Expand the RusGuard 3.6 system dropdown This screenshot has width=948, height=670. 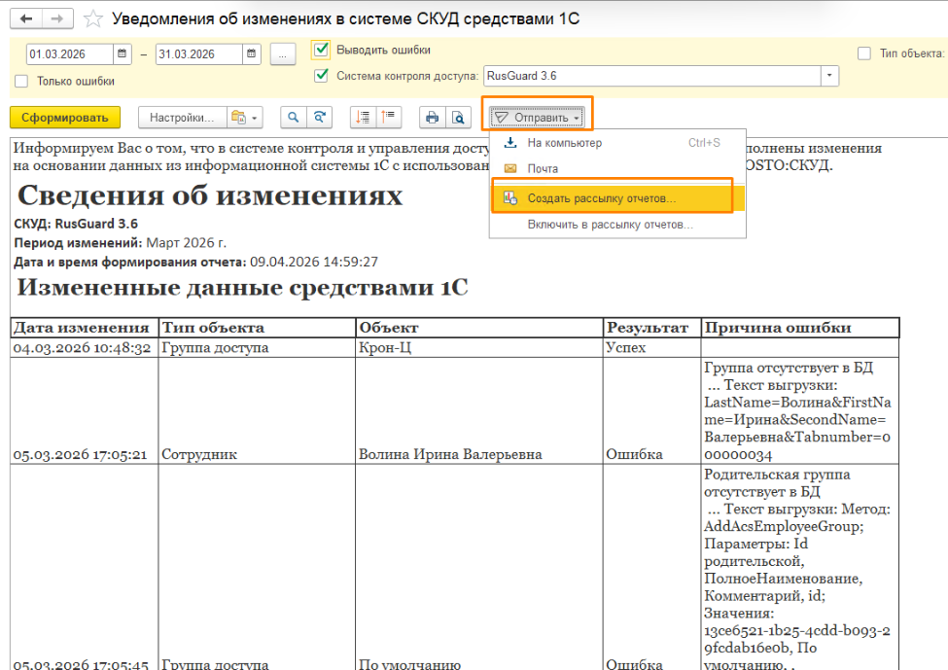pyautogui.click(x=829, y=75)
